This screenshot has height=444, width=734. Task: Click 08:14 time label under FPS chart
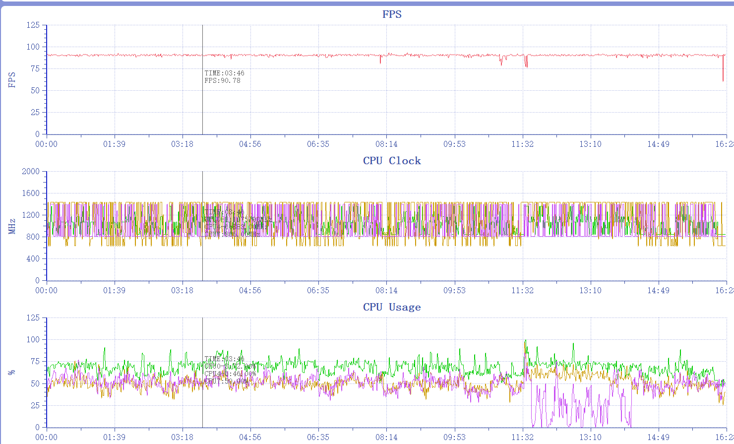tap(386, 144)
